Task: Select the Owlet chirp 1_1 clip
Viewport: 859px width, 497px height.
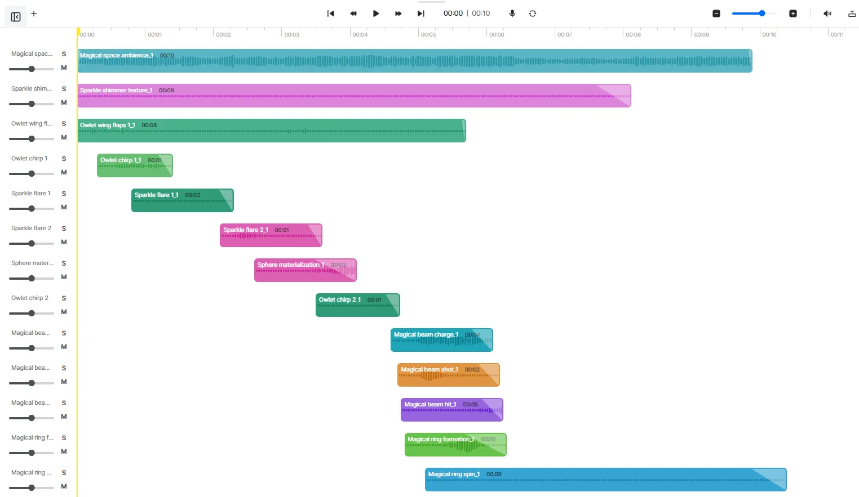Action: [x=135, y=165]
